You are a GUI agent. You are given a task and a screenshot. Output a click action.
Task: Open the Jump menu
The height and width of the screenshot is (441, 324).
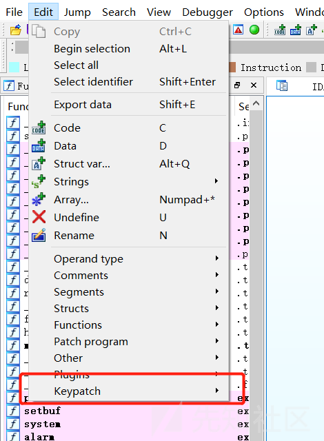click(77, 12)
